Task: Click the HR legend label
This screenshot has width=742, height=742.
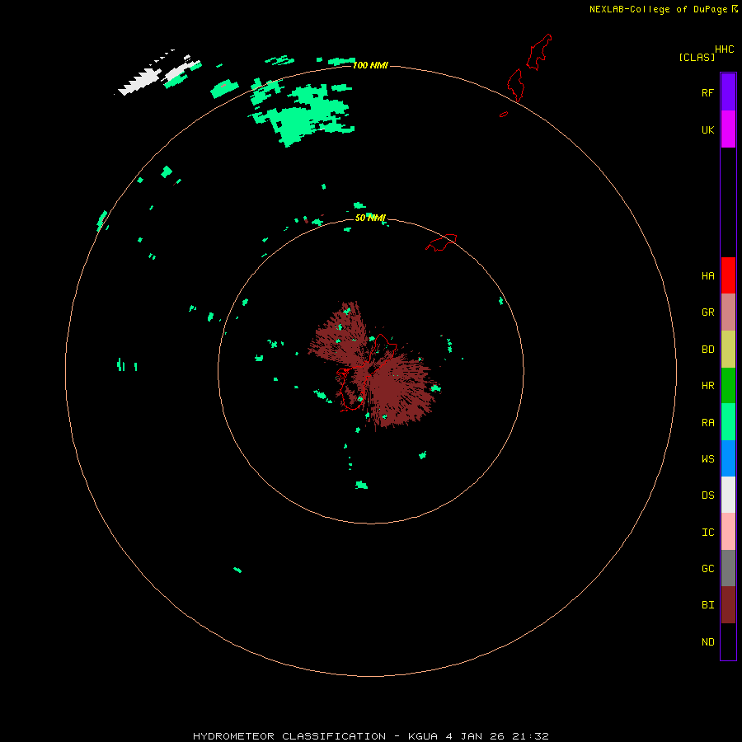Action: point(707,386)
